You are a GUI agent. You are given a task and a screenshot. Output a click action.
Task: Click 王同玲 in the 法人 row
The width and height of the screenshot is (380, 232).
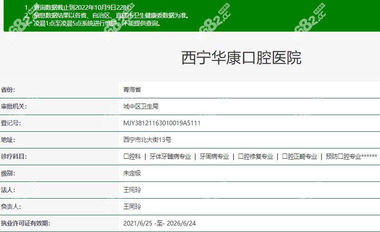132,190
